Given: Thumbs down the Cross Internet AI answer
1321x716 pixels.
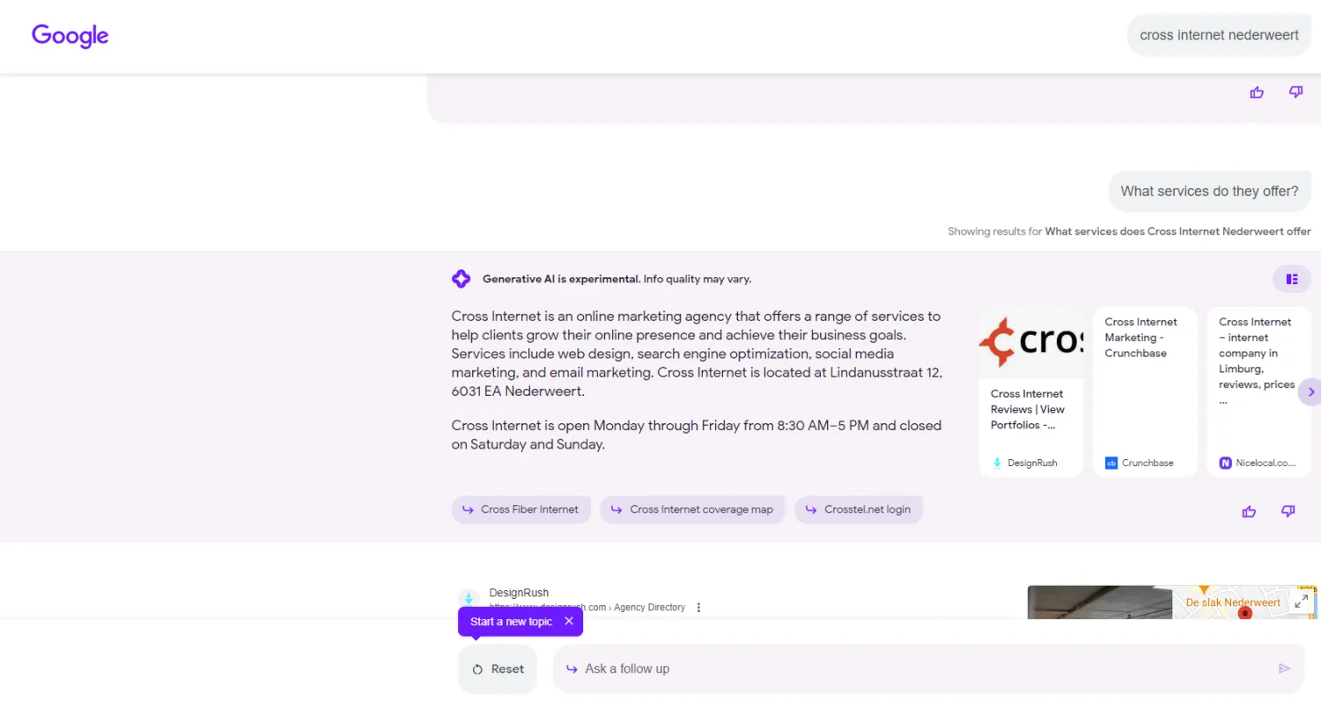Looking at the screenshot, I should click(x=1288, y=512).
